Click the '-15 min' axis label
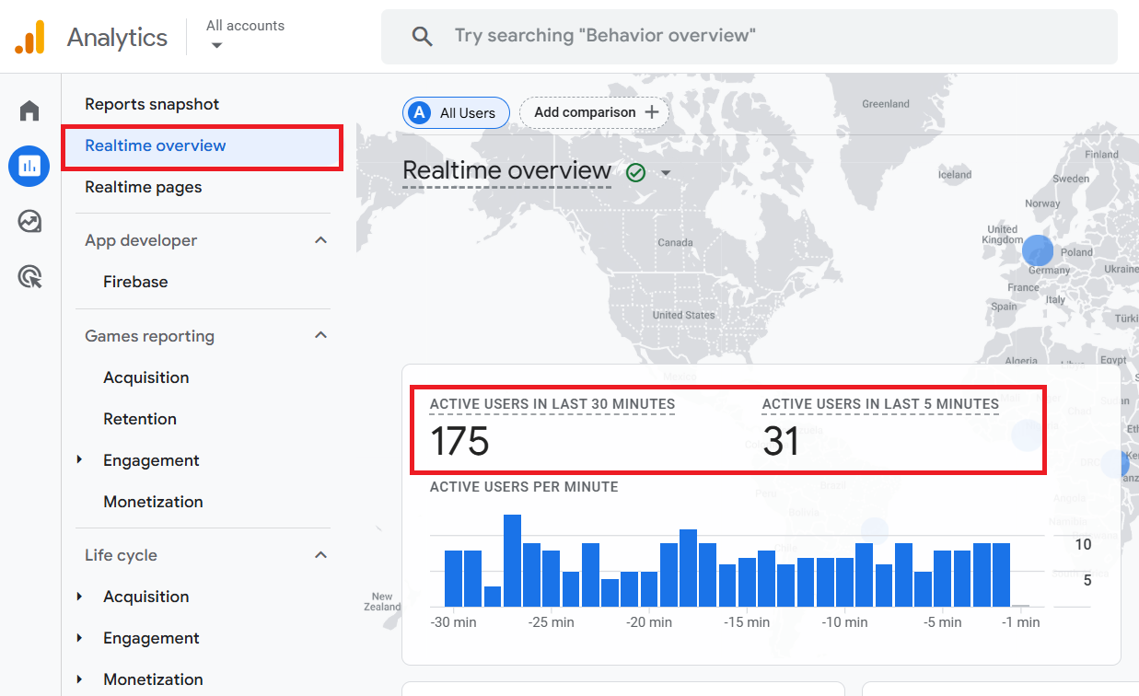 pyautogui.click(x=747, y=622)
